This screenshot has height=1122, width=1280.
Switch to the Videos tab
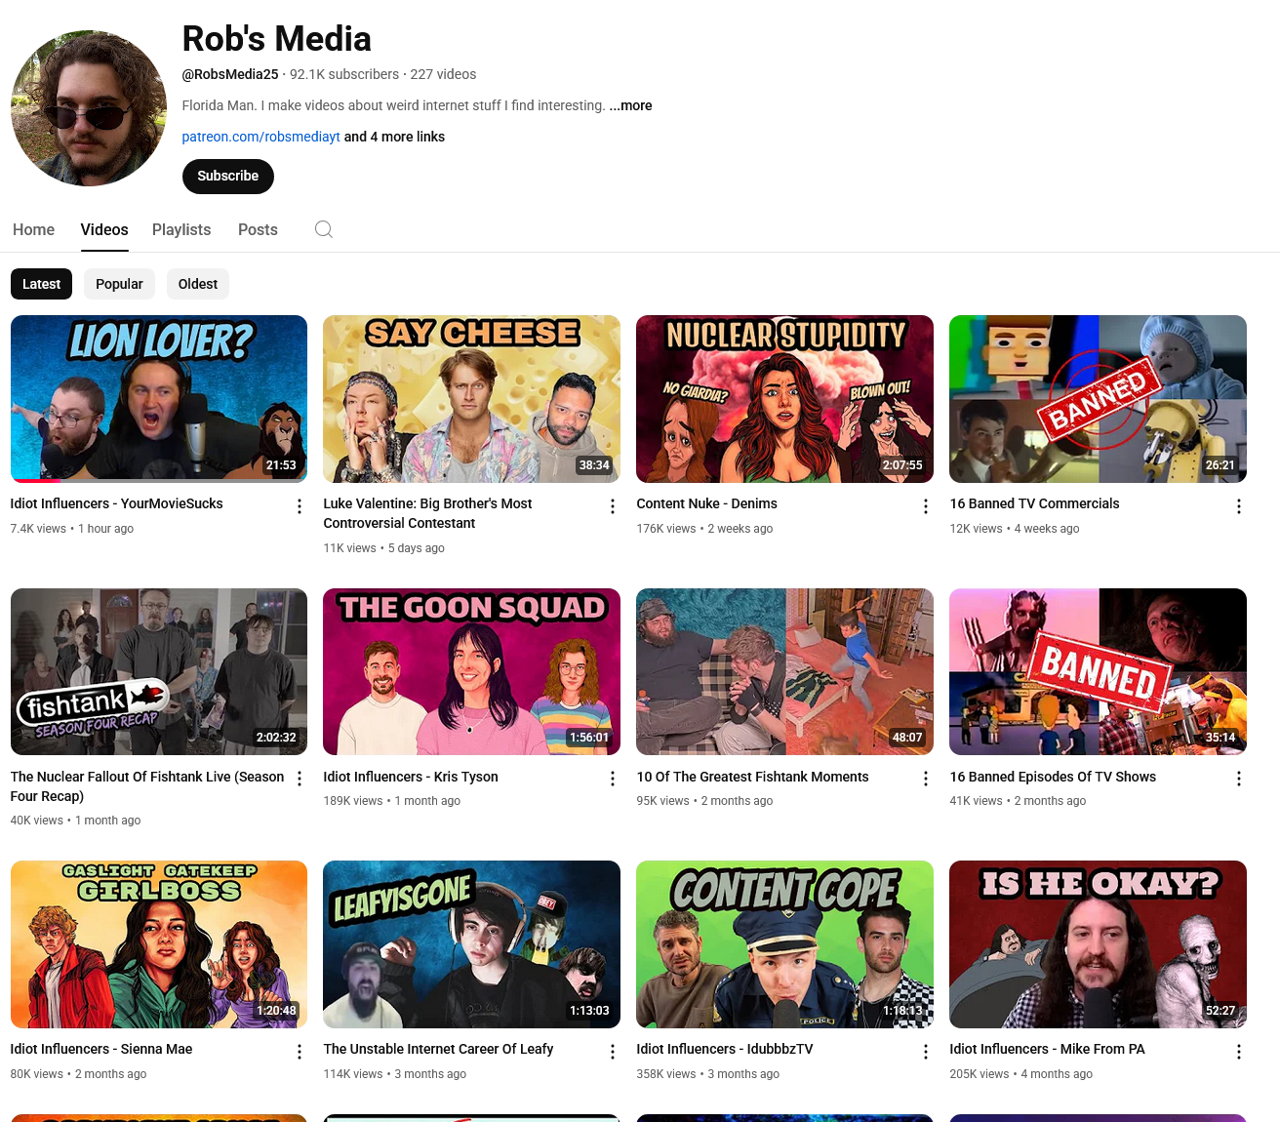pyautogui.click(x=104, y=229)
